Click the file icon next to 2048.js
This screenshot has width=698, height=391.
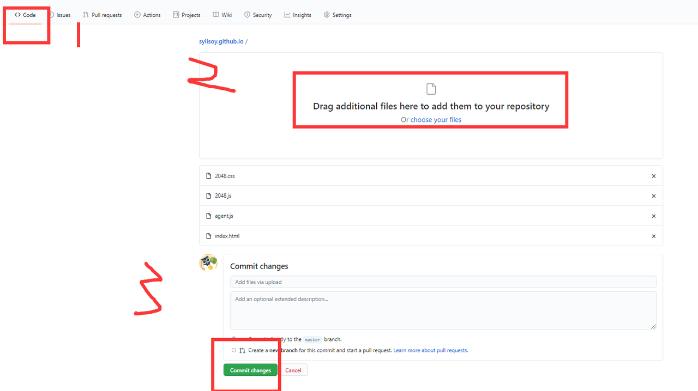208,195
